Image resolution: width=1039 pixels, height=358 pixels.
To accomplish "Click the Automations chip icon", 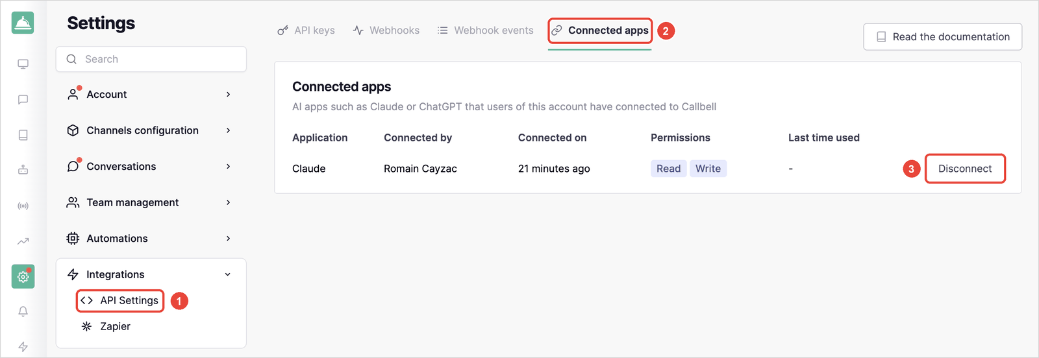I will pos(73,239).
